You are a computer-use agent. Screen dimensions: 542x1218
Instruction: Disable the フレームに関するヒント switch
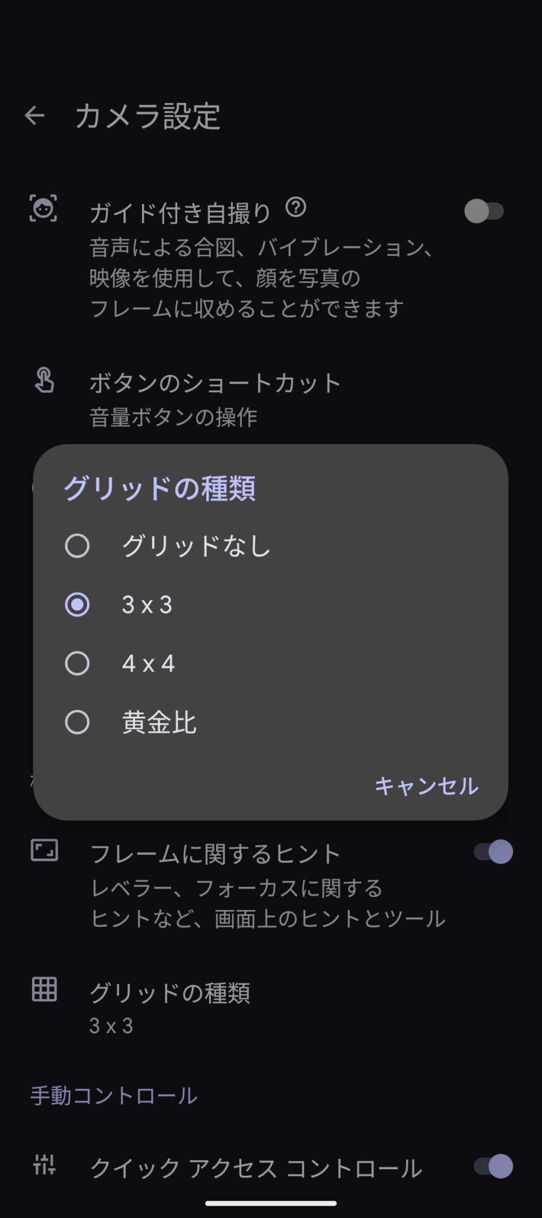[493, 852]
